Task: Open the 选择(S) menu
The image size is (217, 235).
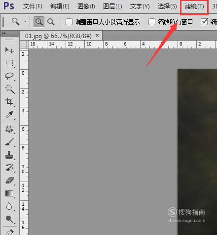Action: pos(167,6)
